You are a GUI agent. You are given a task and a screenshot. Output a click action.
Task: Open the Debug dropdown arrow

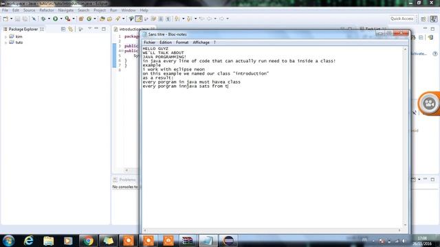(x=49, y=19)
